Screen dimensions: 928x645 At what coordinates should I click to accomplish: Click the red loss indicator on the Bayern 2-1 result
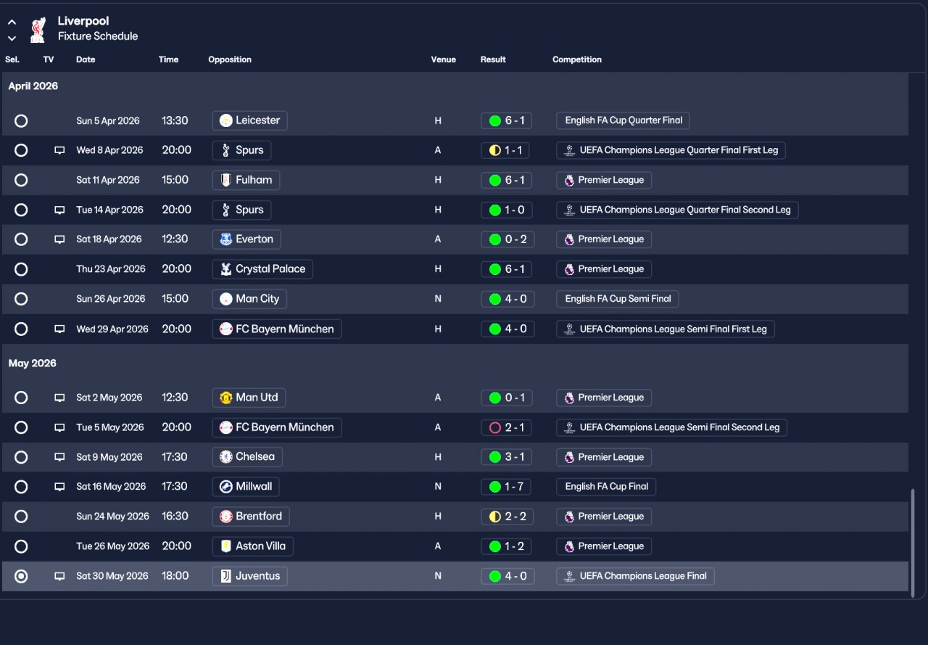tap(495, 427)
